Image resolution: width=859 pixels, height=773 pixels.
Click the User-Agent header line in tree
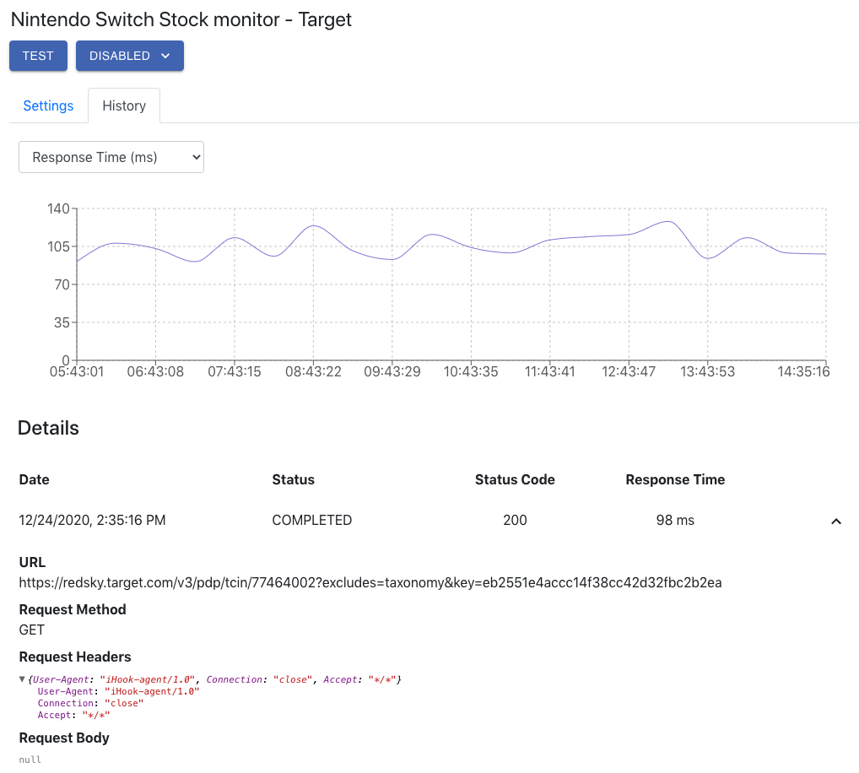[x=118, y=691]
